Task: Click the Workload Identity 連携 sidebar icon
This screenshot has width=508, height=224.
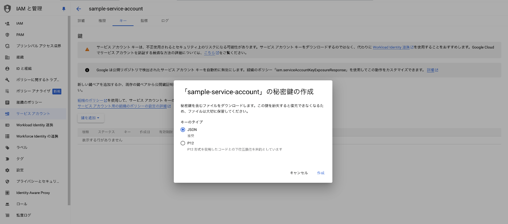Action: pyautogui.click(x=7, y=125)
